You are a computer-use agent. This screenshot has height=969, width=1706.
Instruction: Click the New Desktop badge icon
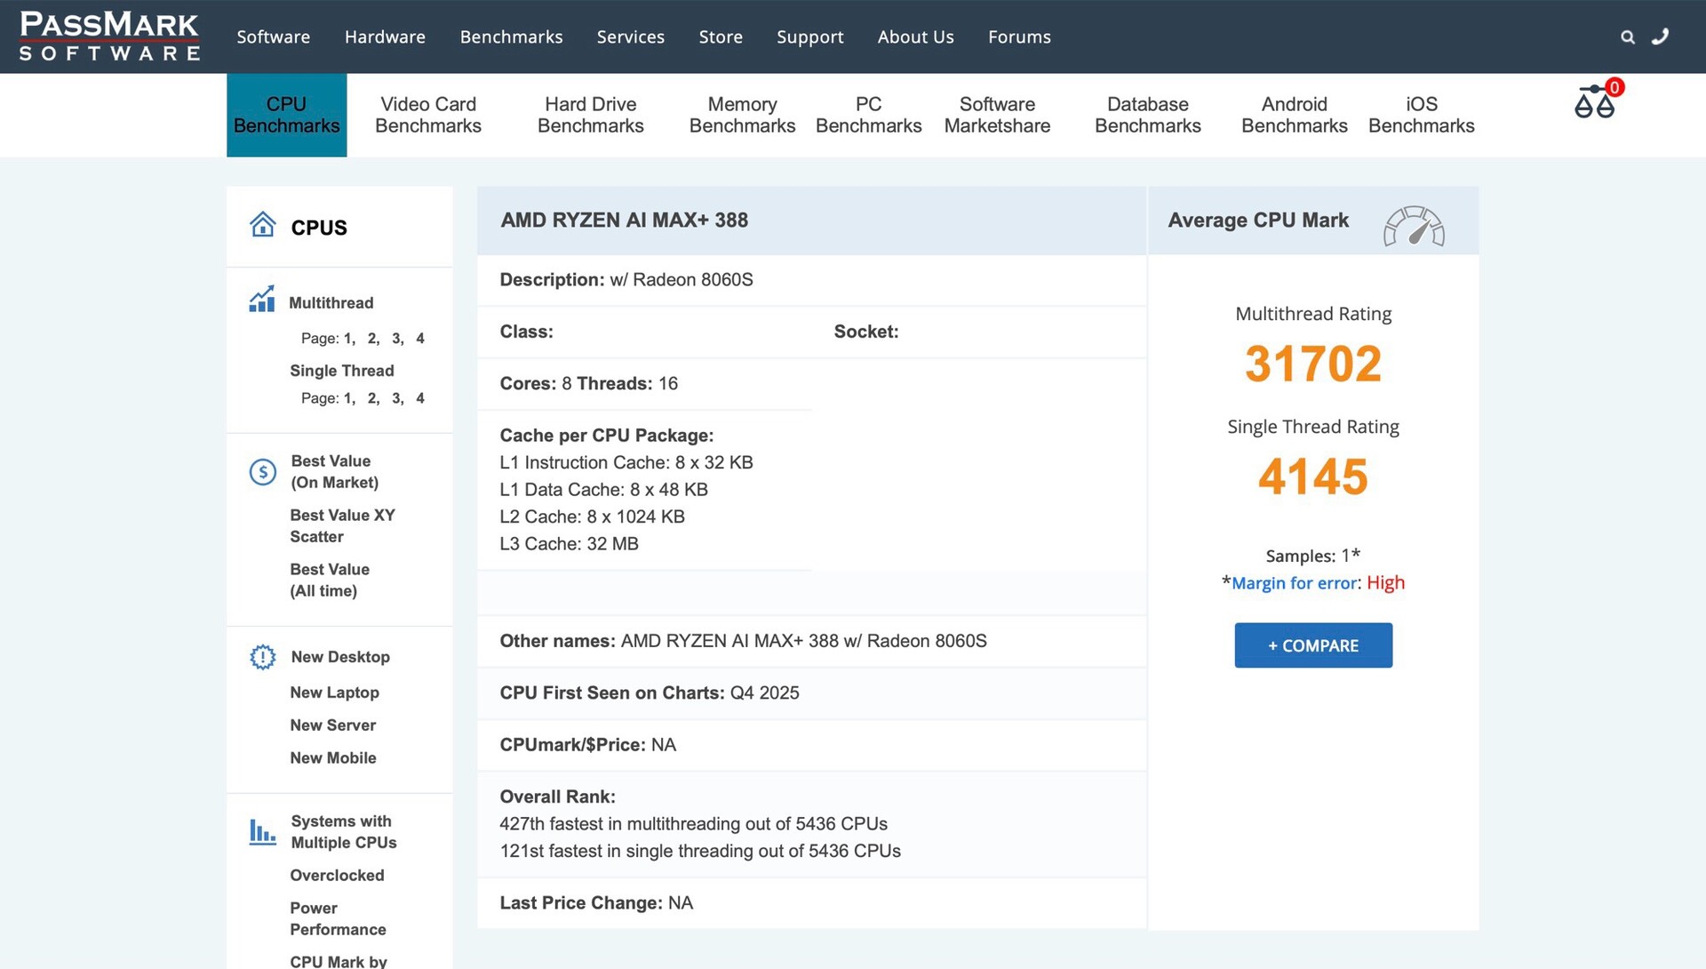[x=262, y=657]
